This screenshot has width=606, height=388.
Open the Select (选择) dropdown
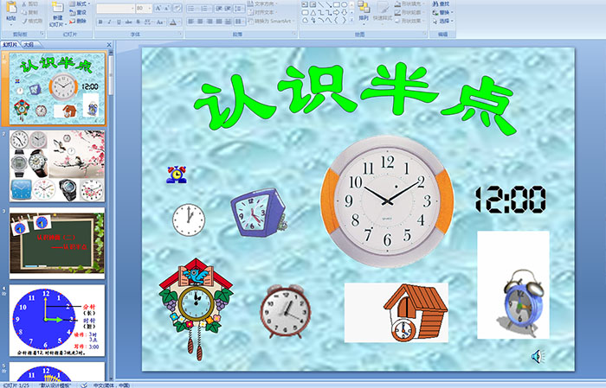click(443, 21)
